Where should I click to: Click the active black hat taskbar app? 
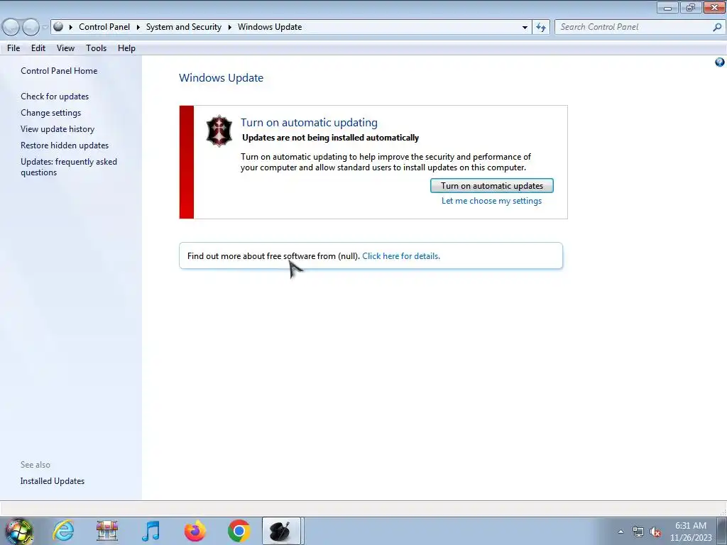pos(281,531)
